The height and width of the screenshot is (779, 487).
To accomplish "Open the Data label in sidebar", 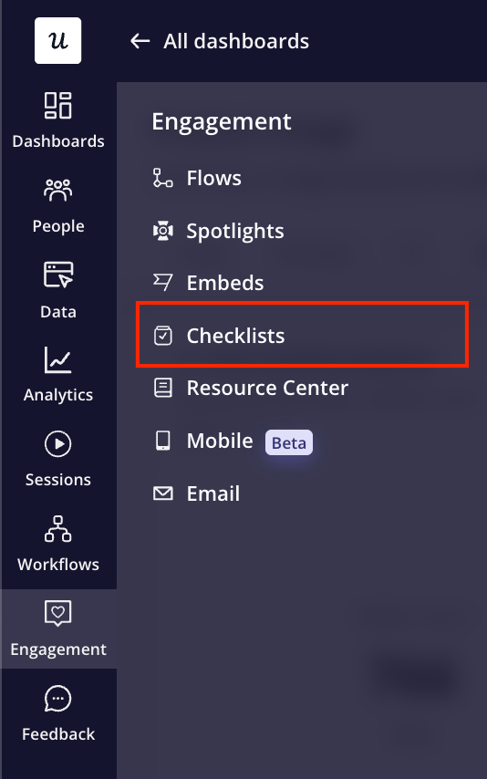I will (58, 311).
